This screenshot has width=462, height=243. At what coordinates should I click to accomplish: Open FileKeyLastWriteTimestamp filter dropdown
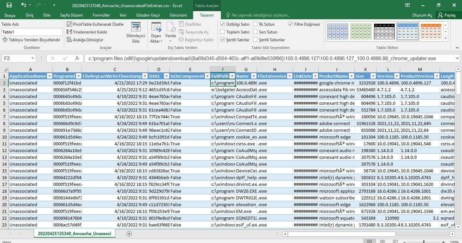[145, 76]
